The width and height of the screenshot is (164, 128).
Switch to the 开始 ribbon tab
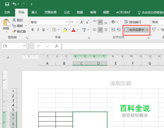(x=21, y=12)
